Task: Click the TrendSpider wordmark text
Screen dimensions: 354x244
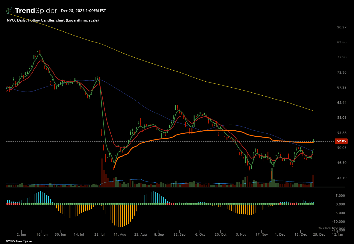Action: click(x=36, y=11)
